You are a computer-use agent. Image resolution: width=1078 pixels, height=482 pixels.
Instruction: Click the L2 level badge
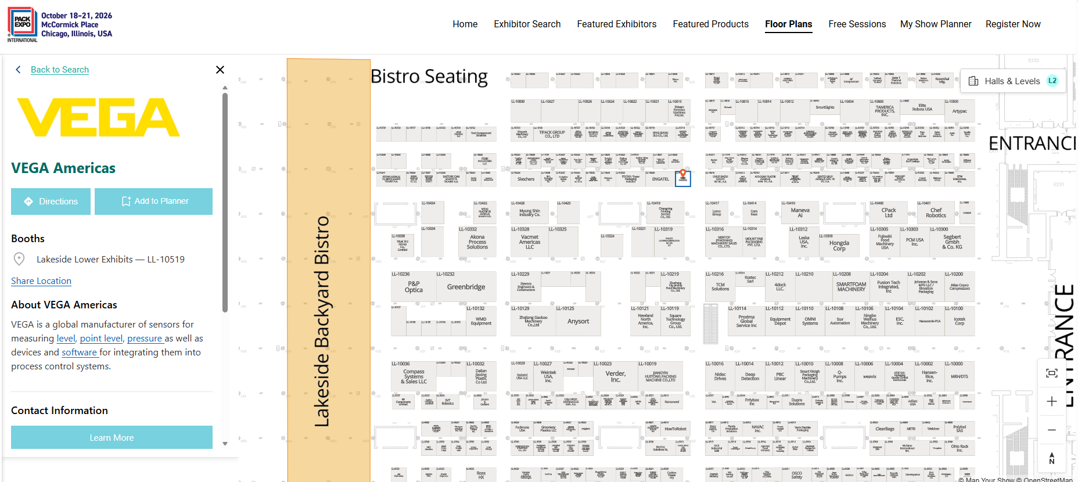tap(1052, 81)
